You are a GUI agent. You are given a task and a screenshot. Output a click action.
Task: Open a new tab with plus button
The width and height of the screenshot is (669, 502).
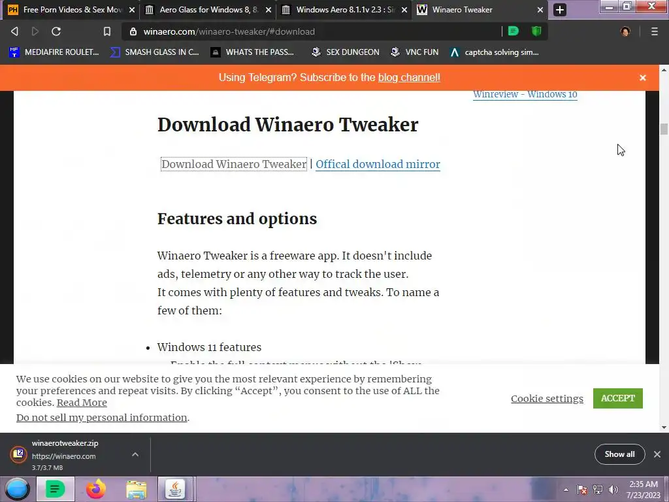(560, 9)
